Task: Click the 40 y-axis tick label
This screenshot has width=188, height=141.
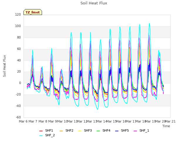Action: pyautogui.click(x=19, y=60)
